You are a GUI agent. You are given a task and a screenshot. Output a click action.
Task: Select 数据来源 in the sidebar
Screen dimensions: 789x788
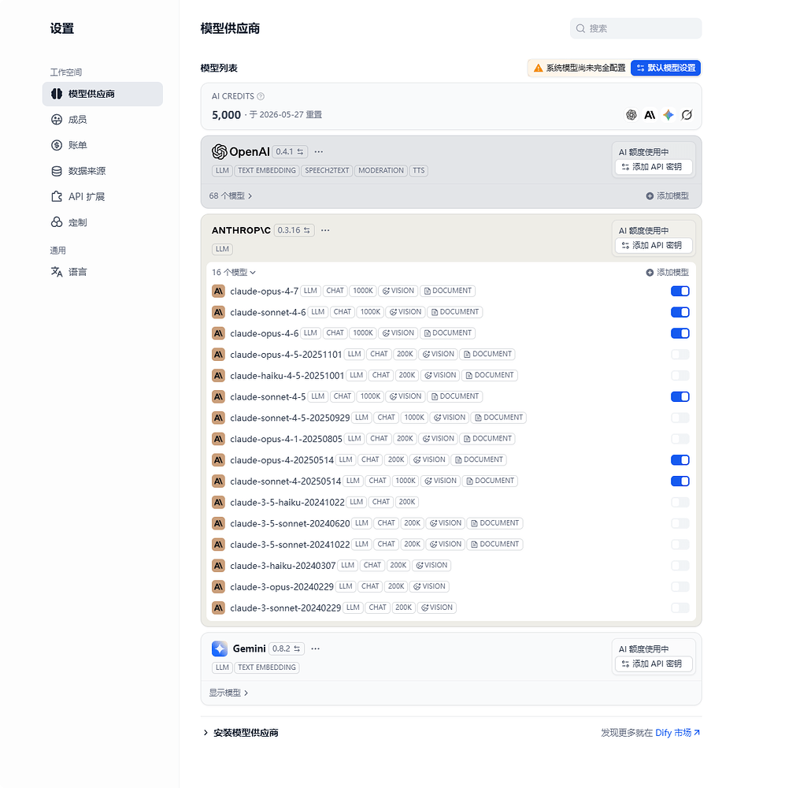[x=102, y=171]
